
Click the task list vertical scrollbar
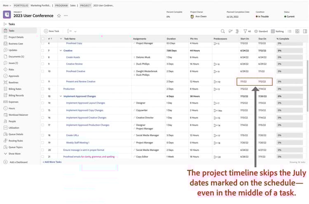click(307, 86)
